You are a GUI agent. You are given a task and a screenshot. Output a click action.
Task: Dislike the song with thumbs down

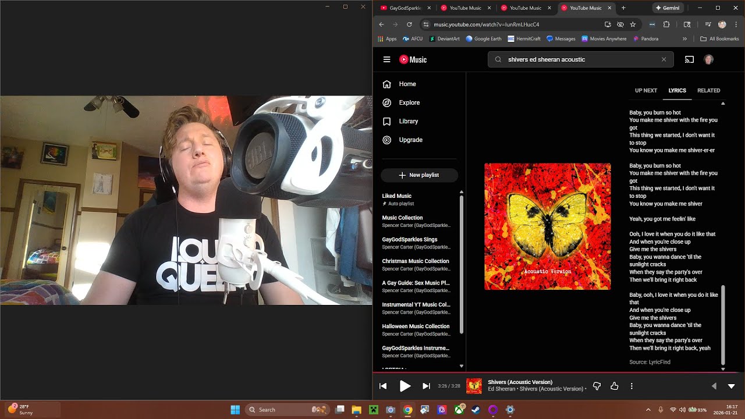(x=597, y=386)
